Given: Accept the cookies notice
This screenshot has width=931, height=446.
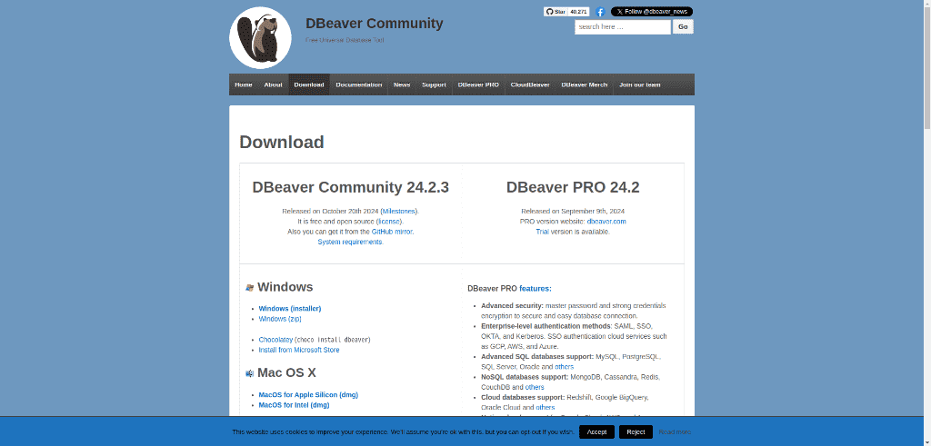Looking at the screenshot, I should coord(596,431).
